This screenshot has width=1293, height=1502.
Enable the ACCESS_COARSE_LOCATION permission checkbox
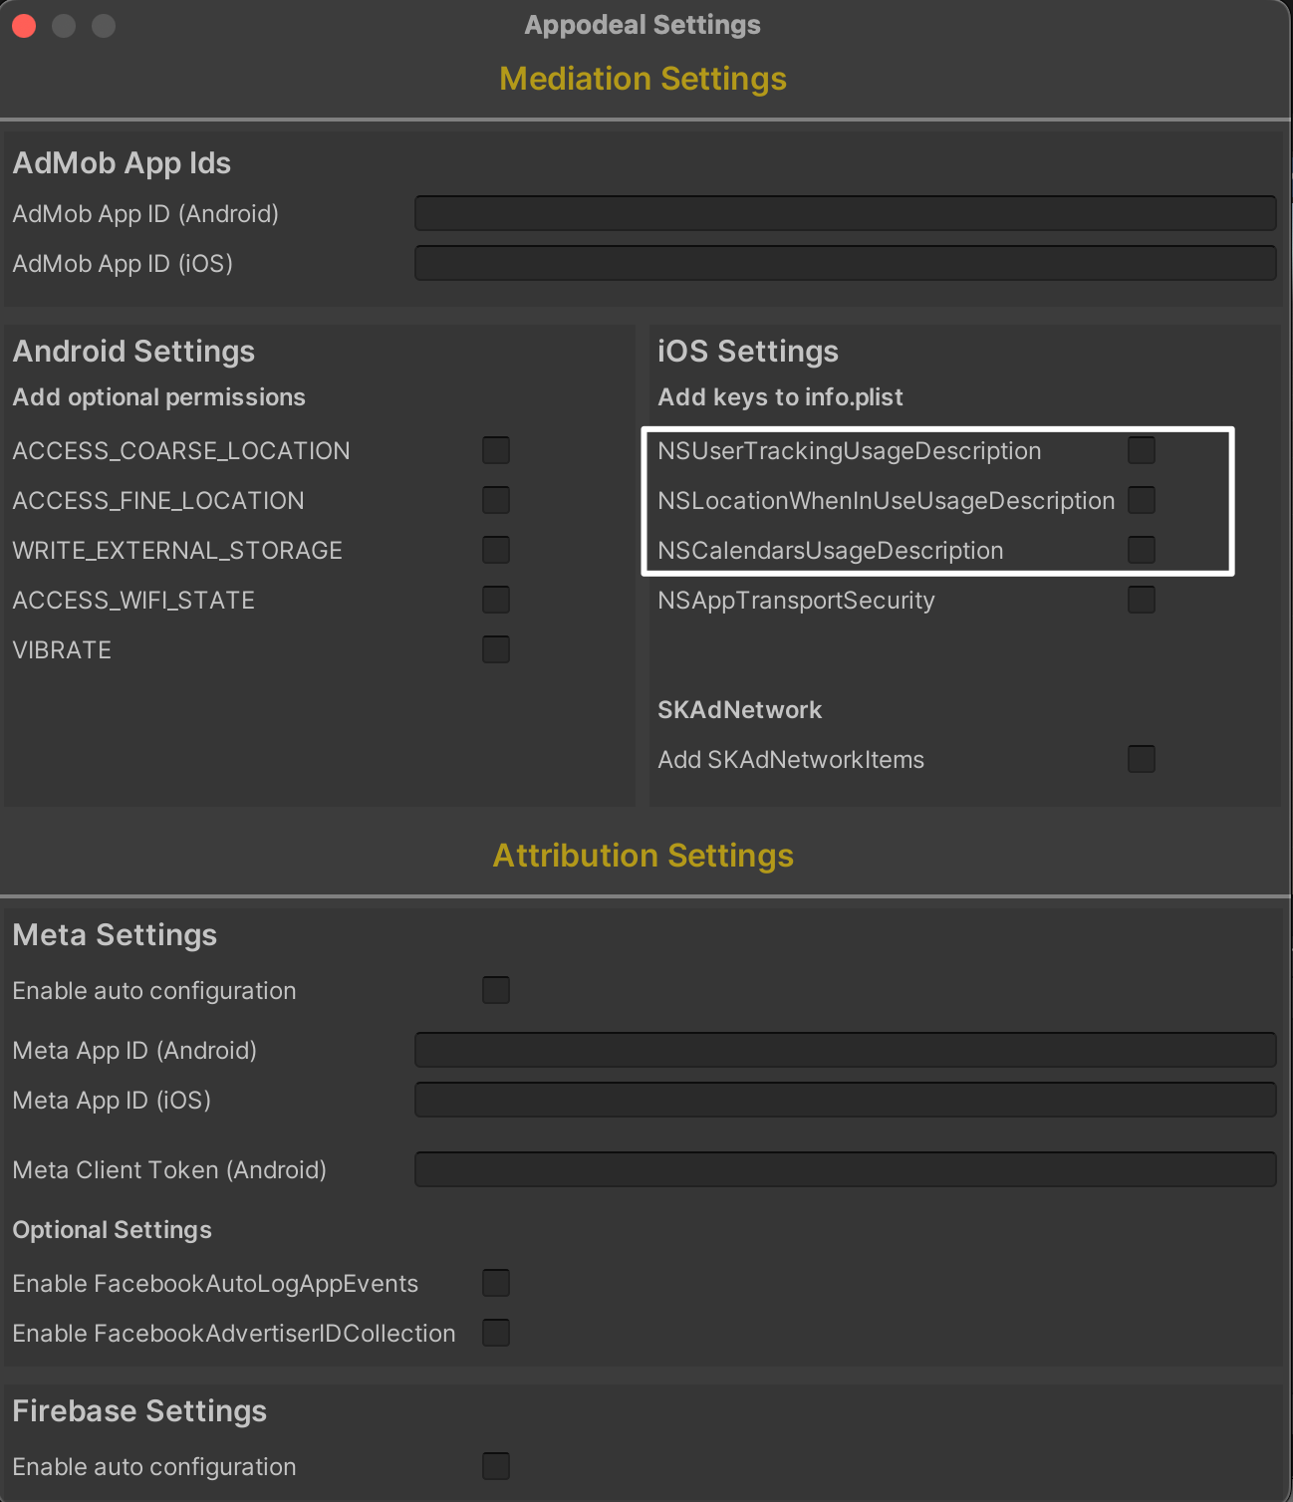[496, 450]
